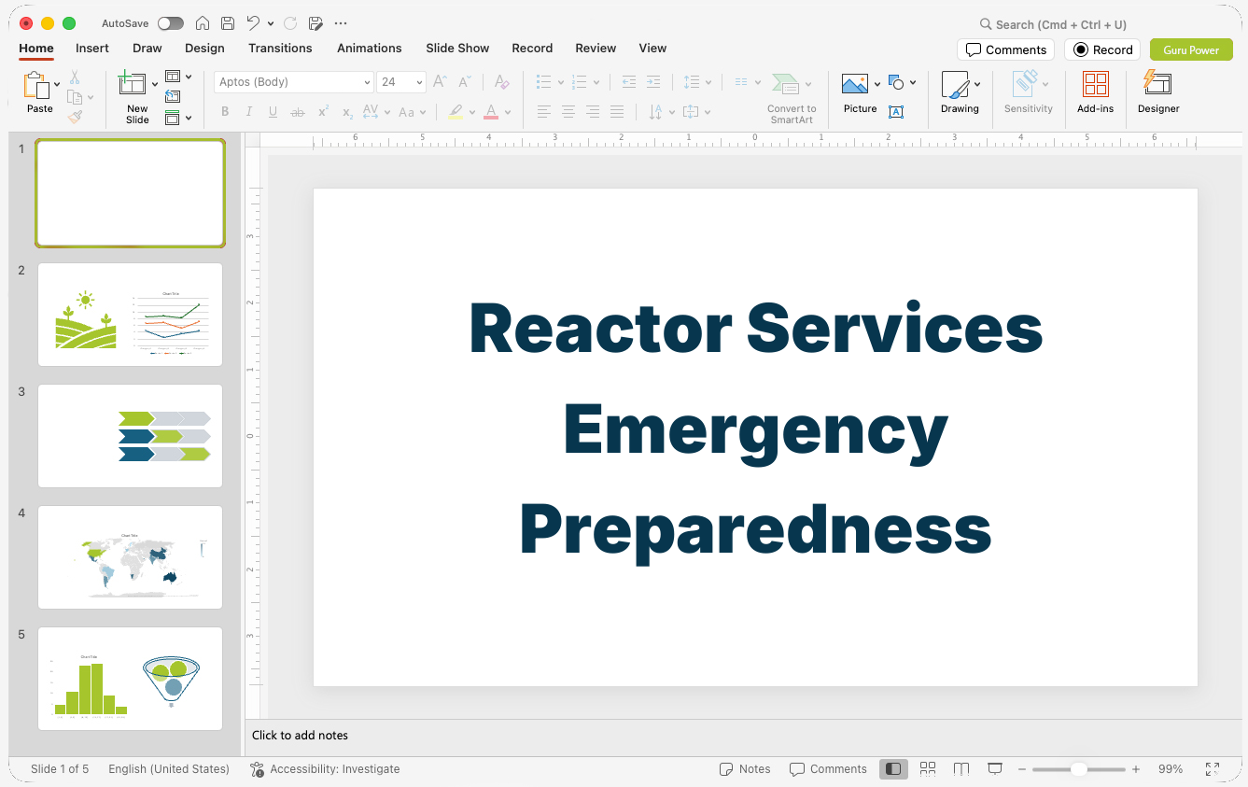
Task: Open the Review tab
Action: click(x=596, y=49)
